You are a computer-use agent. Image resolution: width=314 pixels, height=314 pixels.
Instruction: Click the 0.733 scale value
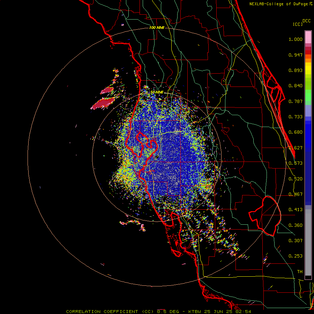coord(296,117)
